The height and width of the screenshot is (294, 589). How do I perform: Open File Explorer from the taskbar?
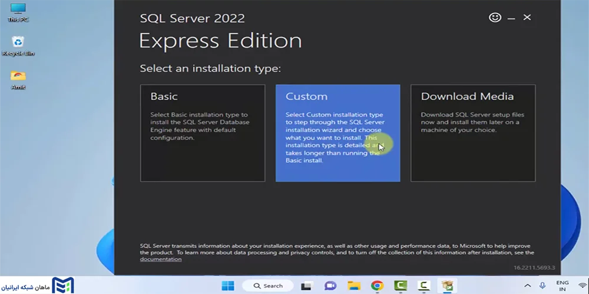(354, 286)
